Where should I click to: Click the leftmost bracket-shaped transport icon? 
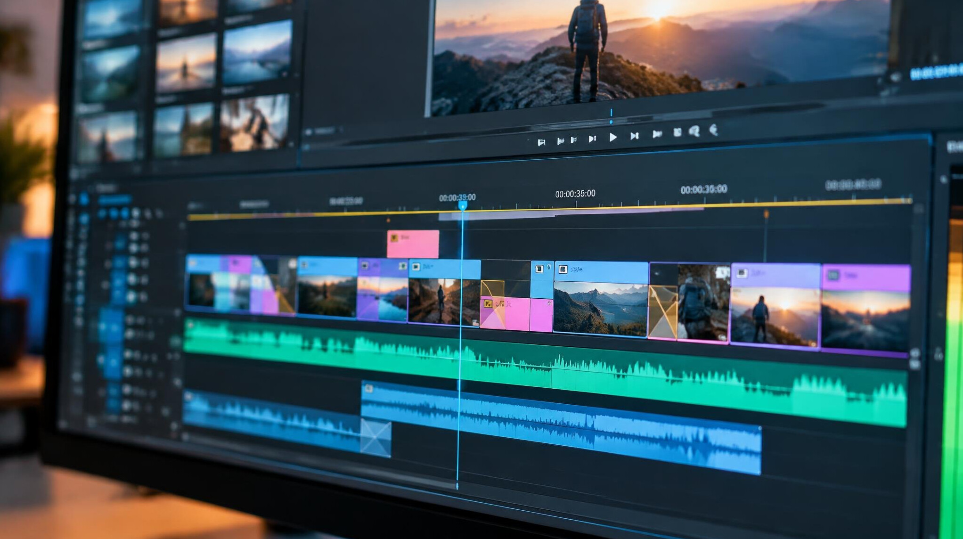coord(542,142)
